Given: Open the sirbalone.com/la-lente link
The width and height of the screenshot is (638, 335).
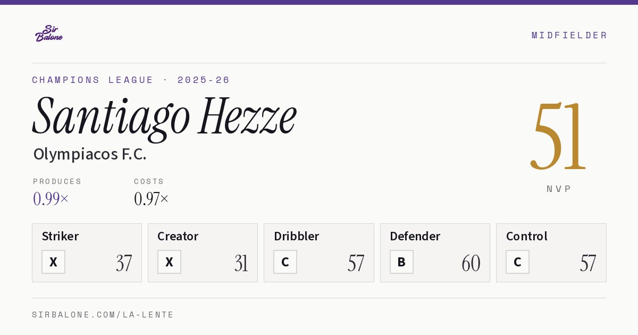Looking at the screenshot, I should (x=103, y=315).
